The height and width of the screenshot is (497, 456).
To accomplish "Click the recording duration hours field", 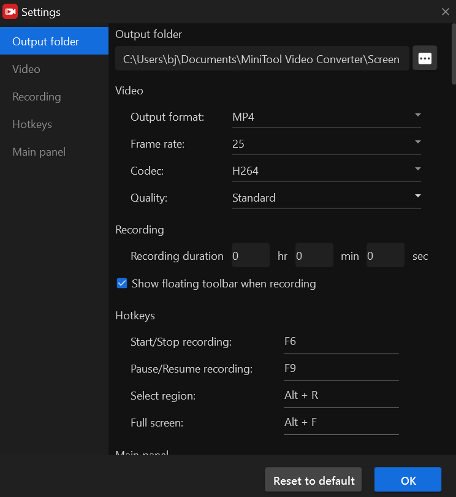I will (250, 255).
